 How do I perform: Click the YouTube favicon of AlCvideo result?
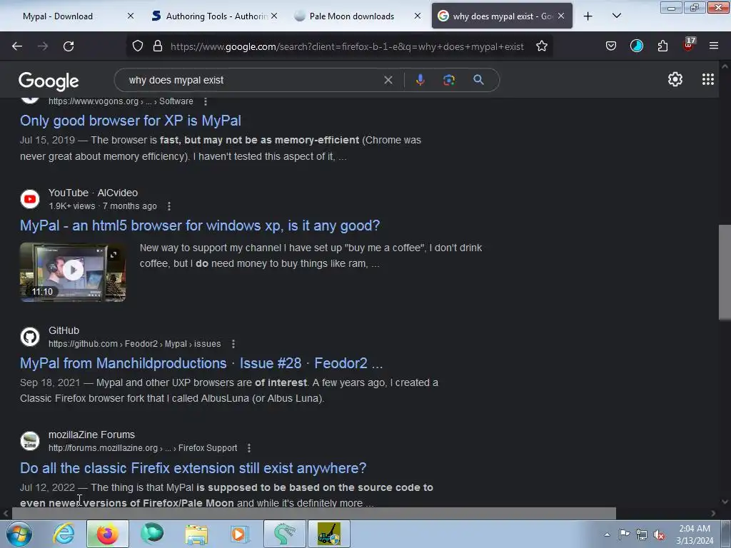click(30, 200)
